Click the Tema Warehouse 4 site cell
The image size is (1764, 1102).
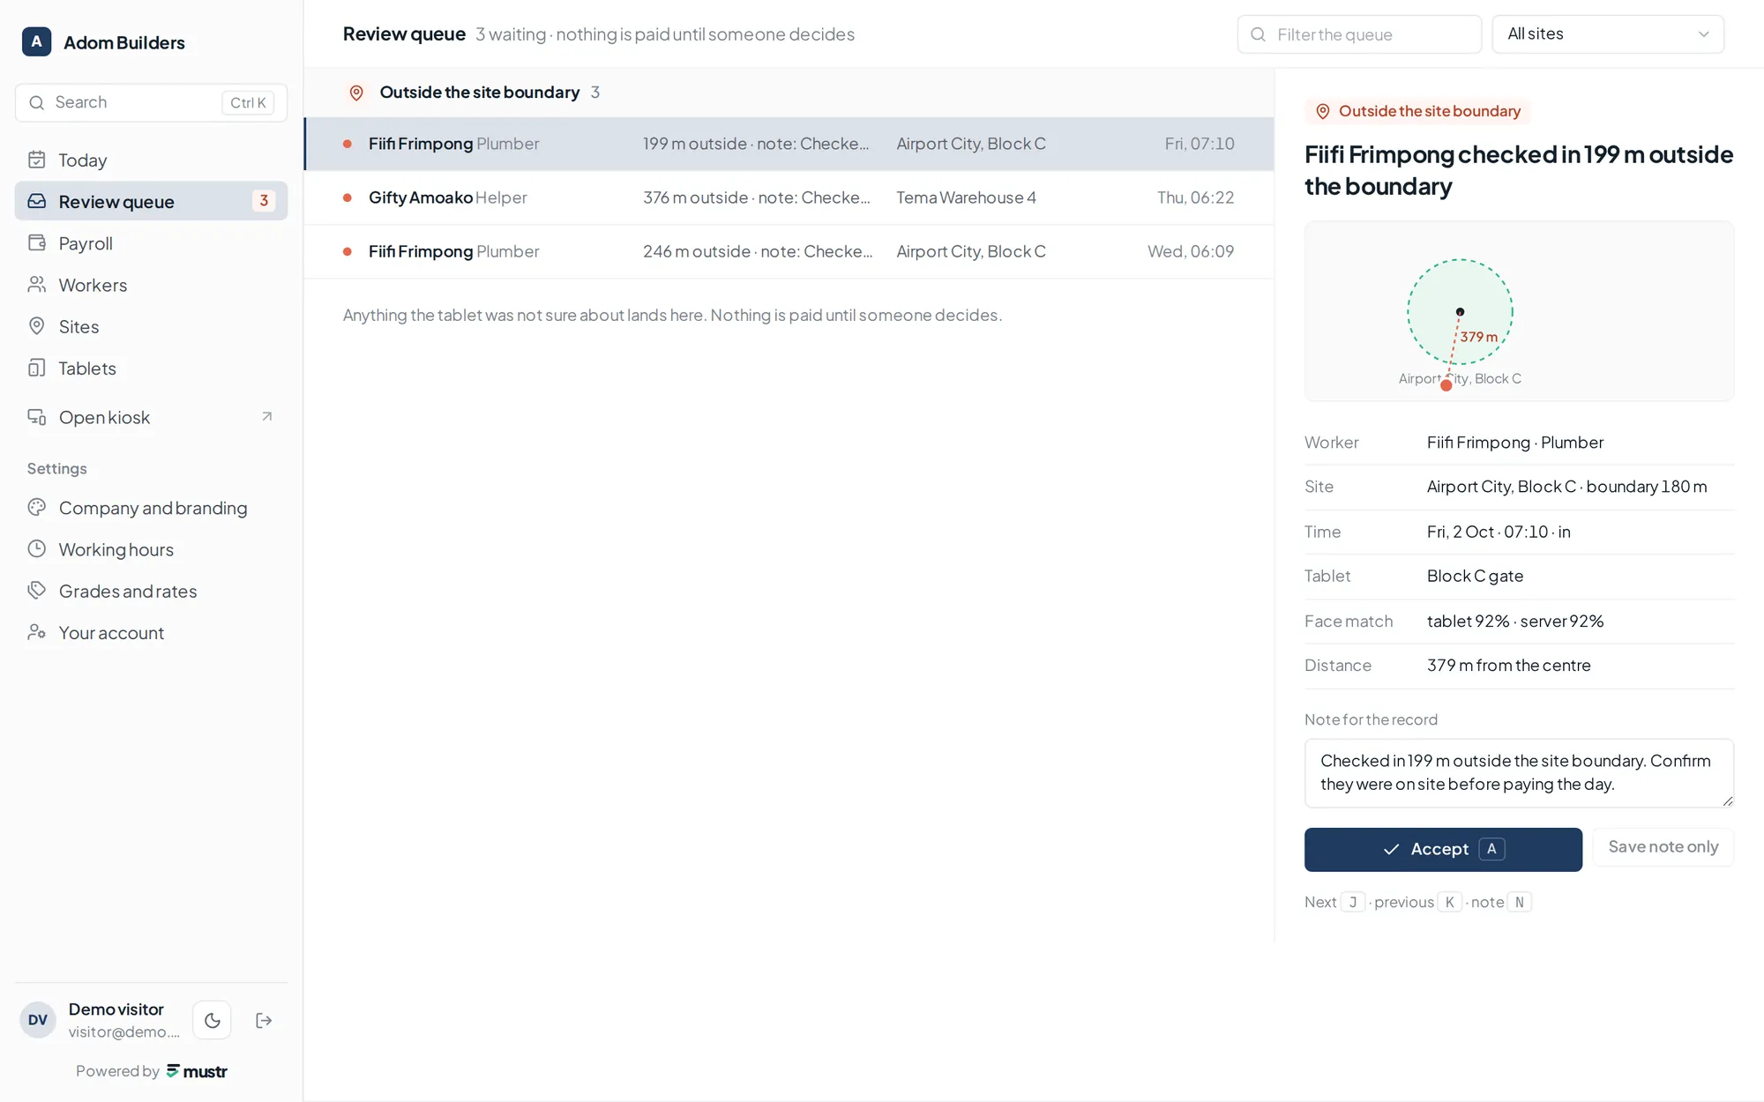[x=967, y=197]
